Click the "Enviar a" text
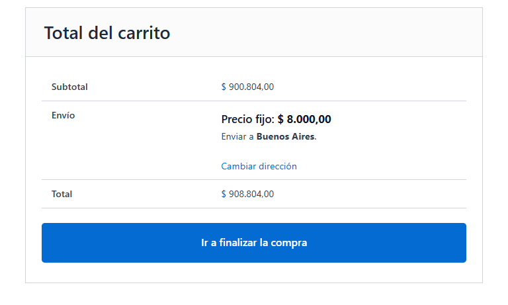Viewport: 508px width, 305px height. click(237, 137)
